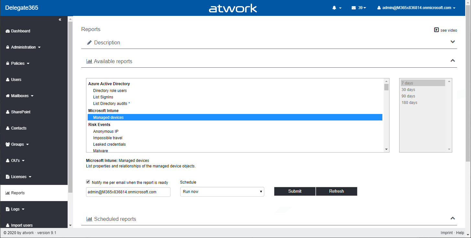
Task: Expand the Description section chevron
Action: coord(453,42)
